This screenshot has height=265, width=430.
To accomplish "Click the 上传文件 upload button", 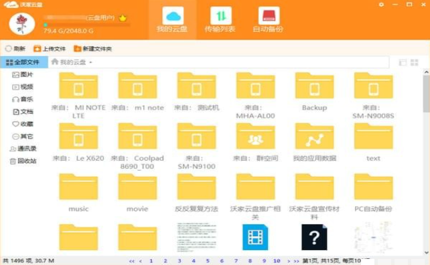I will 50,49.
